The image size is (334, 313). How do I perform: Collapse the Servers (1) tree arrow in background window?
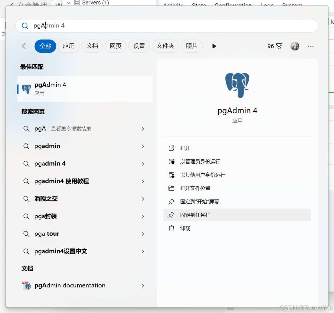68,3
